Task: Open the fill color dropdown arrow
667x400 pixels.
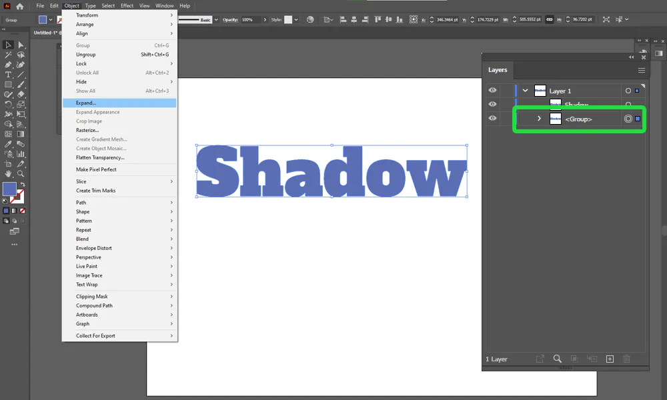Action: click(x=51, y=19)
